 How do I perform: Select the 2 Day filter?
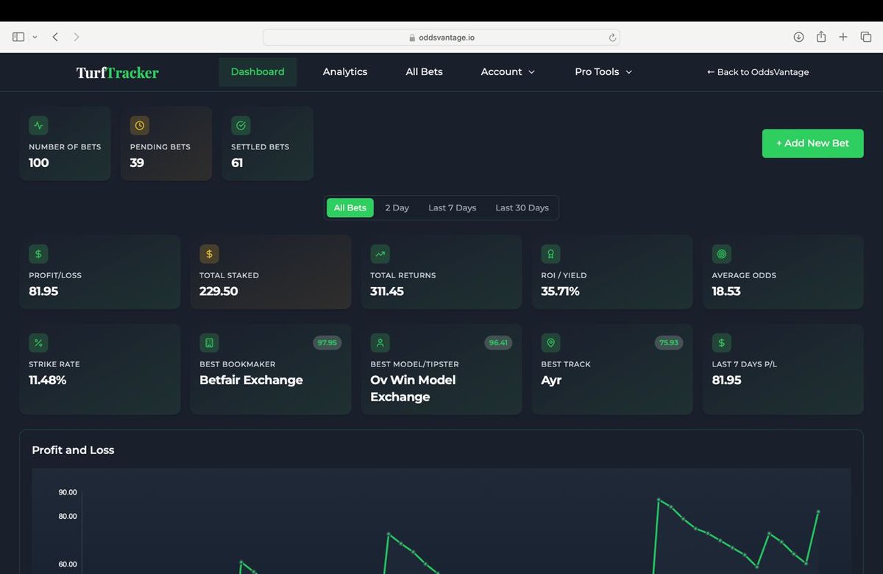(397, 208)
